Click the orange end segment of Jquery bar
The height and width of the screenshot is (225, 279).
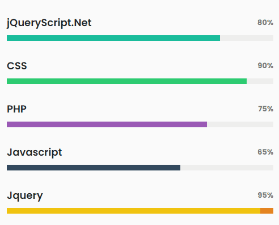[267, 211]
